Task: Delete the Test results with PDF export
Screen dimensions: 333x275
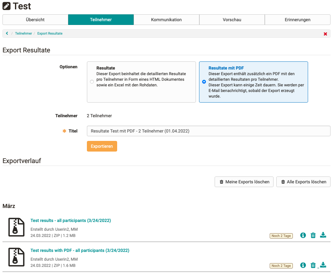Action: [313, 265]
